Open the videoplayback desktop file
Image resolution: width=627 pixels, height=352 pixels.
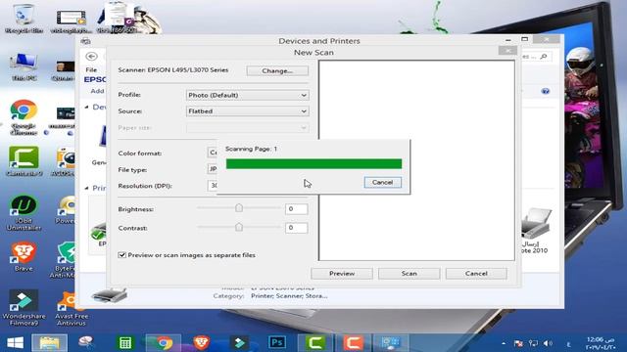pyautogui.click(x=72, y=21)
